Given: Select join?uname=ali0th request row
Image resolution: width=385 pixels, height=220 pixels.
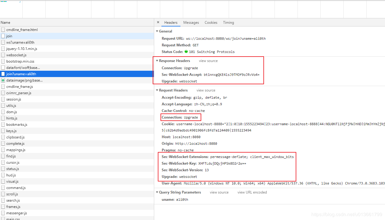Looking at the screenshot, I should [77, 74].
